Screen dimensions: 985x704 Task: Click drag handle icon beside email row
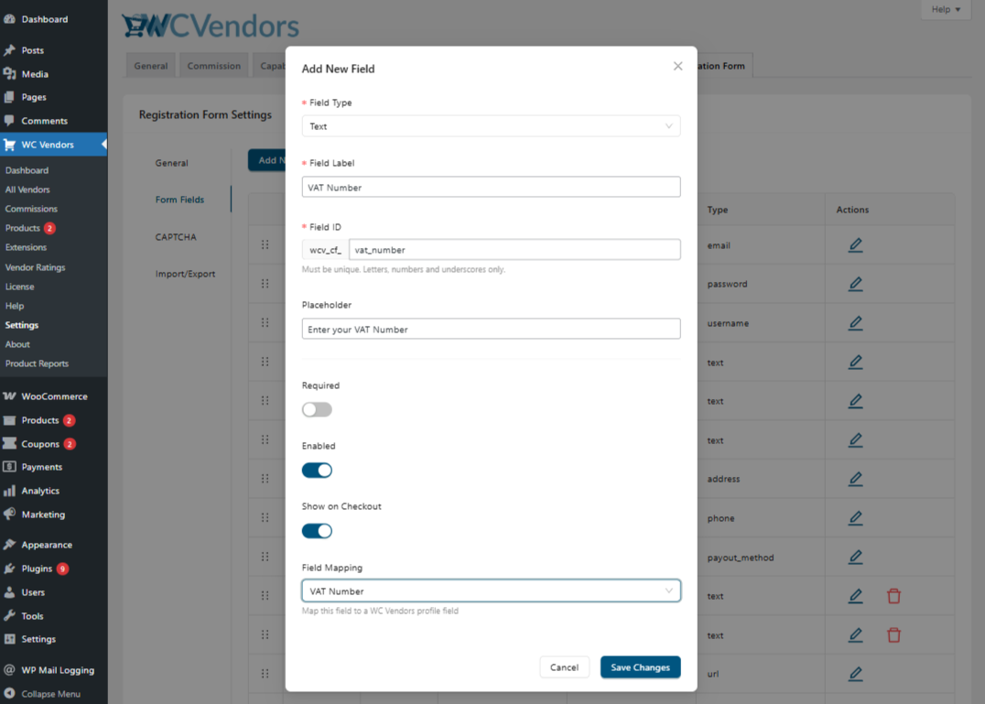pyautogui.click(x=265, y=245)
